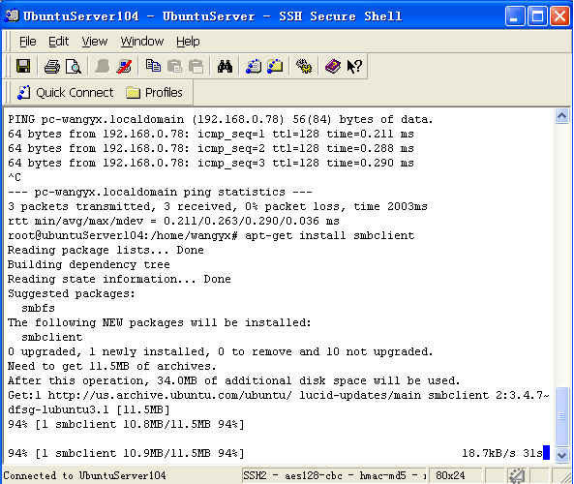Minimize the SSH Secure Shell window

(515, 16)
